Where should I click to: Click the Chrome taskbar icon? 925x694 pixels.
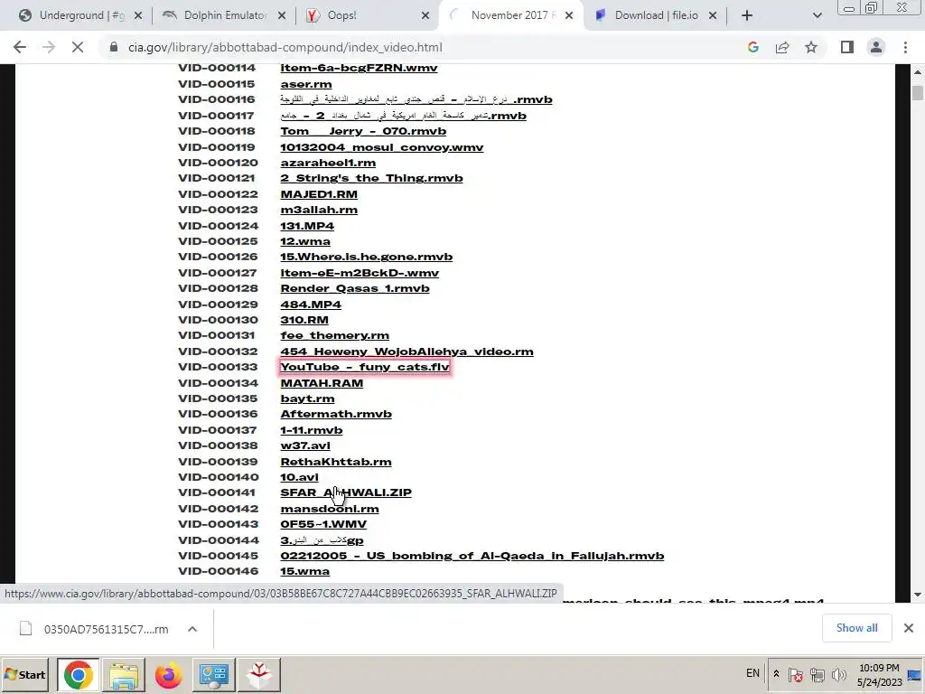tap(78, 674)
